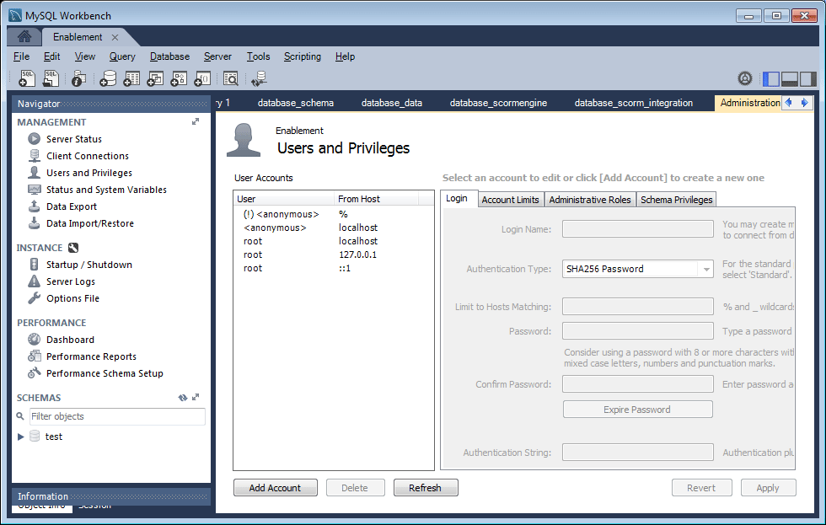Create a new SQL tab icon
826x525 pixels.
pyautogui.click(x=27, y=78)
